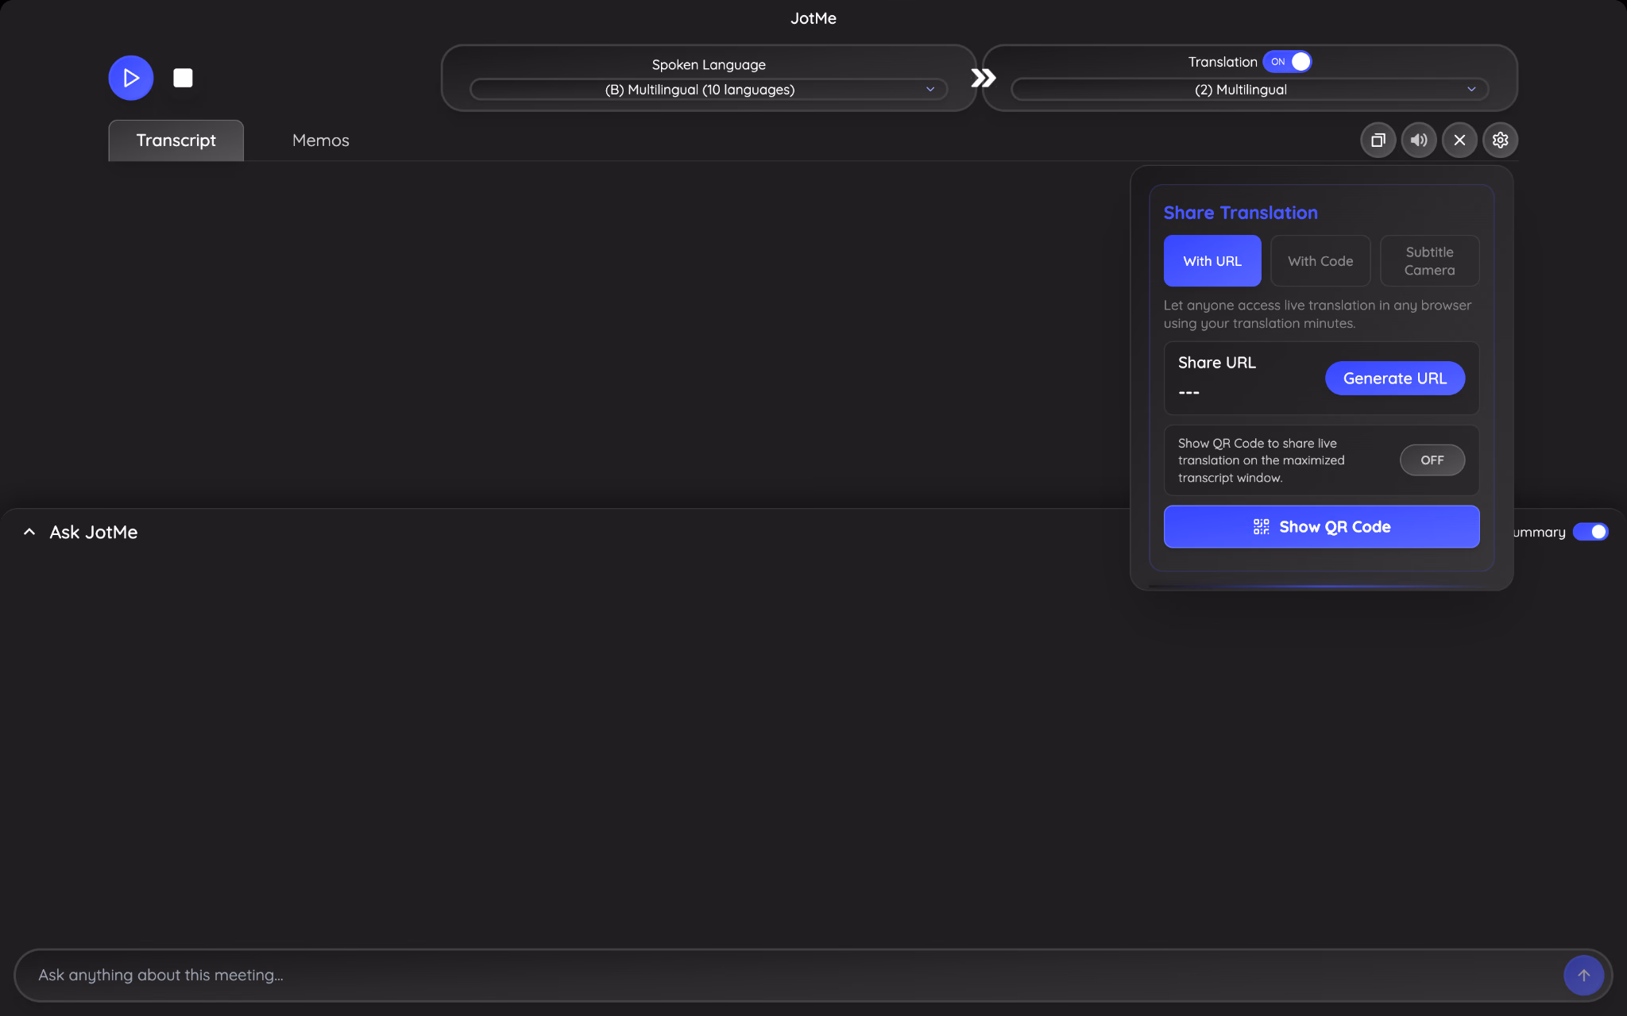Screen dimensions: 1627x1016
Task: Click the Generate URL button
Action: point(1395,379)
